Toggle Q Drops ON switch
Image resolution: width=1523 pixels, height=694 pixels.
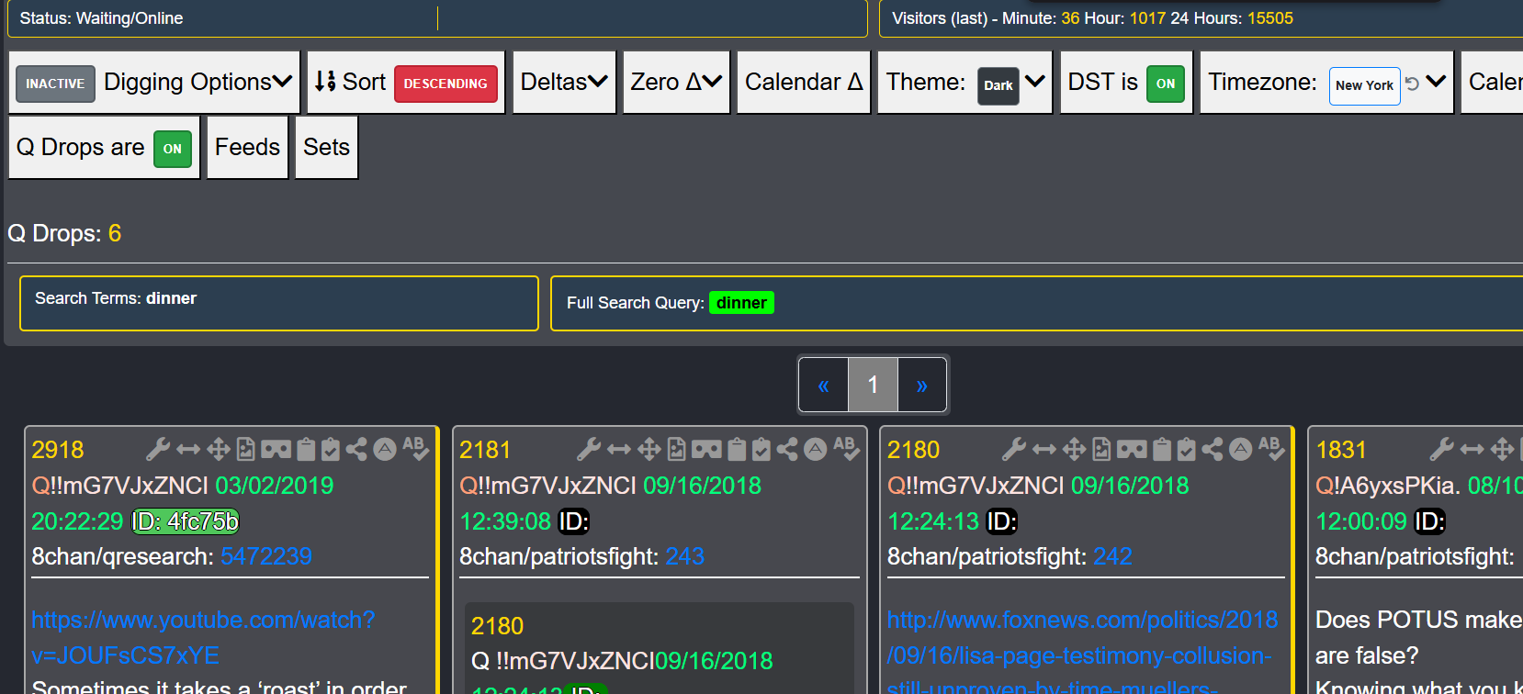tap(172, 149)
